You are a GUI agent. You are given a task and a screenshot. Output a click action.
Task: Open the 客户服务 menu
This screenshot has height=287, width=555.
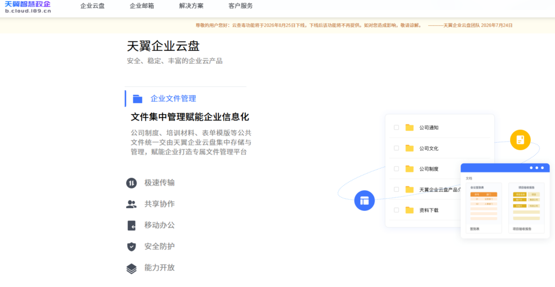(241, 6)
